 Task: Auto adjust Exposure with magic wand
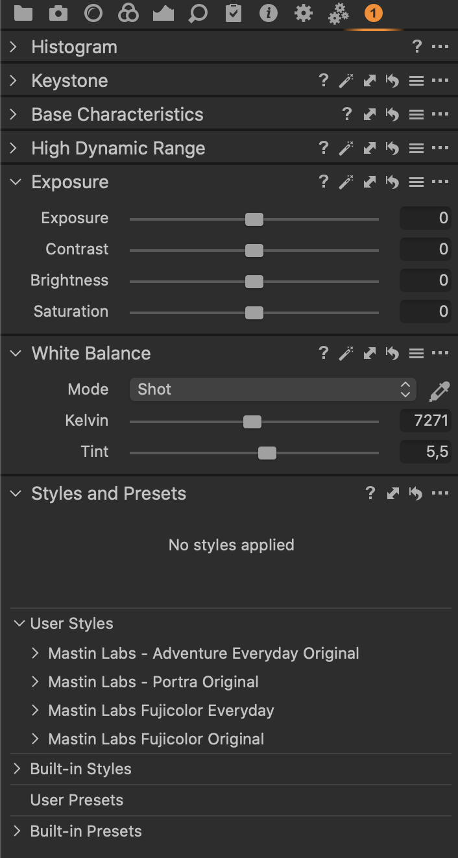pyautogui.click(x=346, y=182)
